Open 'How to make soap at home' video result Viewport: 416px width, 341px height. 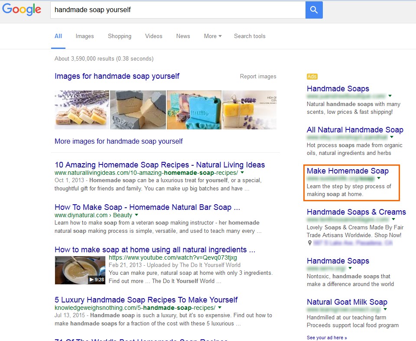click(x=155, y=250)
